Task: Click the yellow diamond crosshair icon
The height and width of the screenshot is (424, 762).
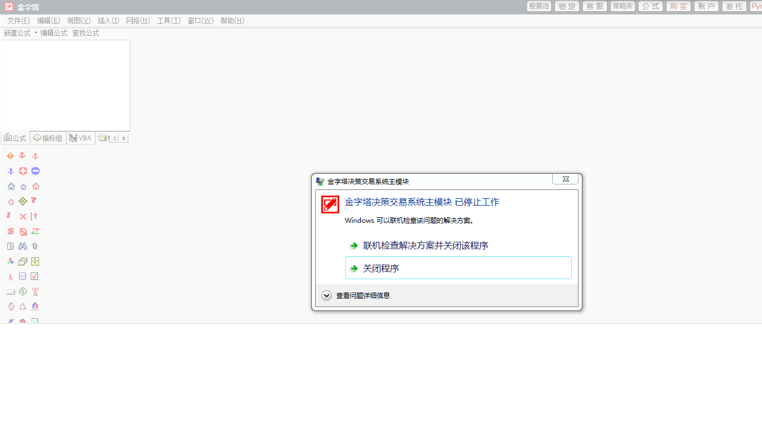Action: point(23,201)
